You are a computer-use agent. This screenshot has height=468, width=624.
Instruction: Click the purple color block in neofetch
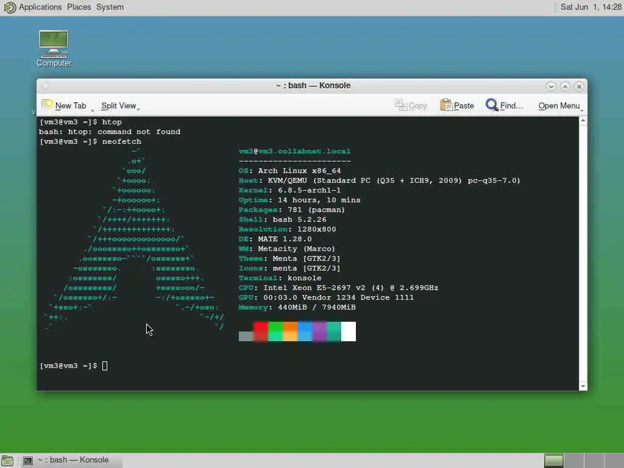[319, 331]
